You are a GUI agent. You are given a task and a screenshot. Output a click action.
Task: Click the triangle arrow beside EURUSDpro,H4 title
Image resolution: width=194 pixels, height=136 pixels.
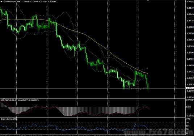1,1
